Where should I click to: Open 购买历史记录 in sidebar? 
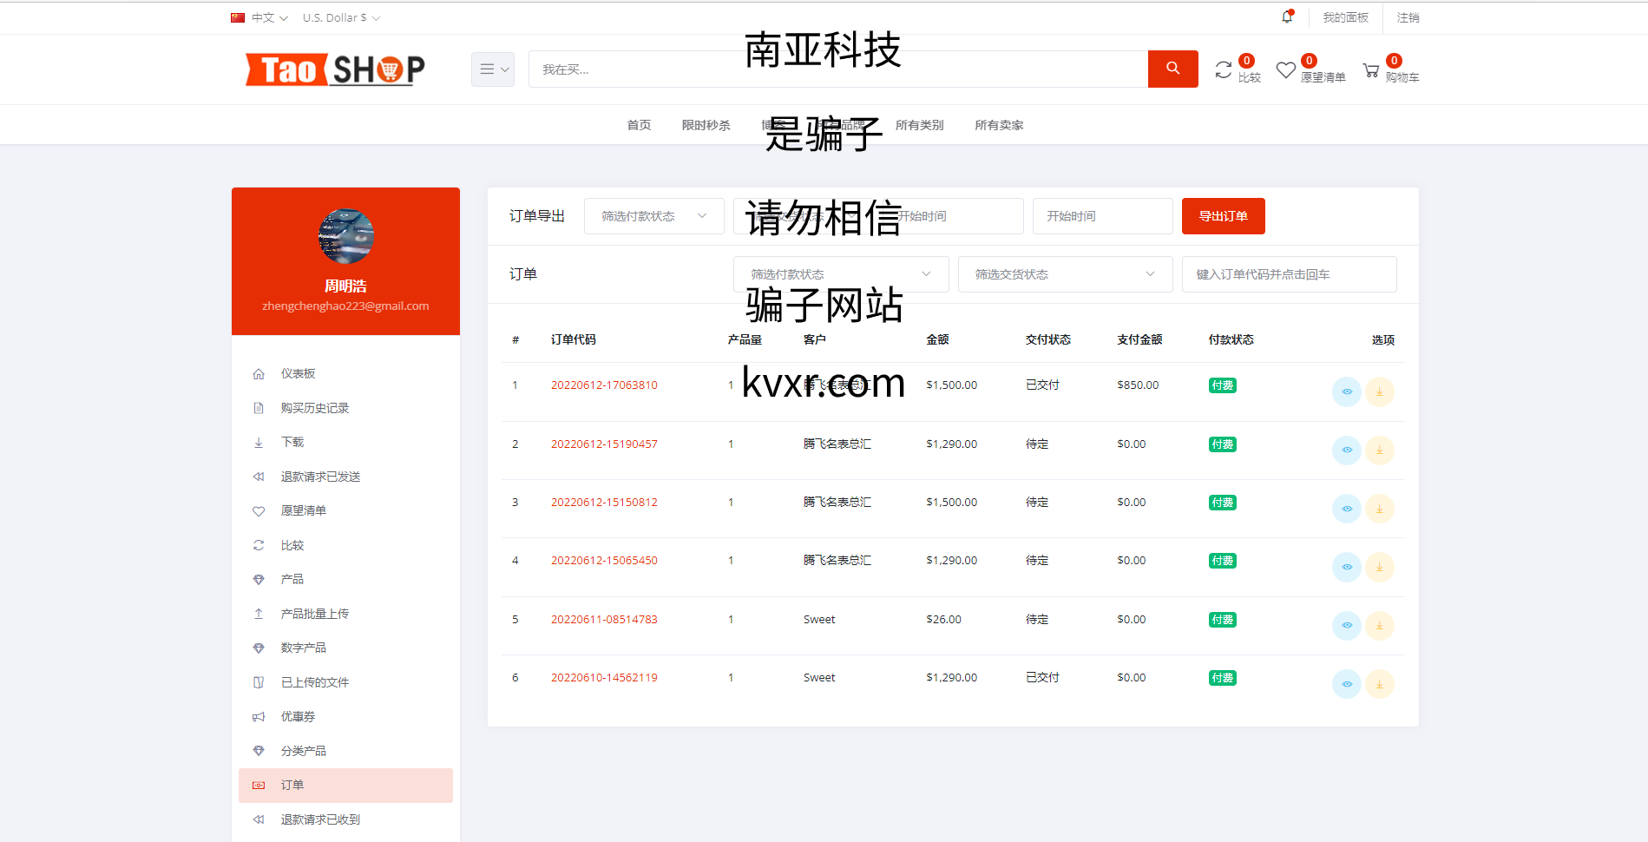pos(345,408)
